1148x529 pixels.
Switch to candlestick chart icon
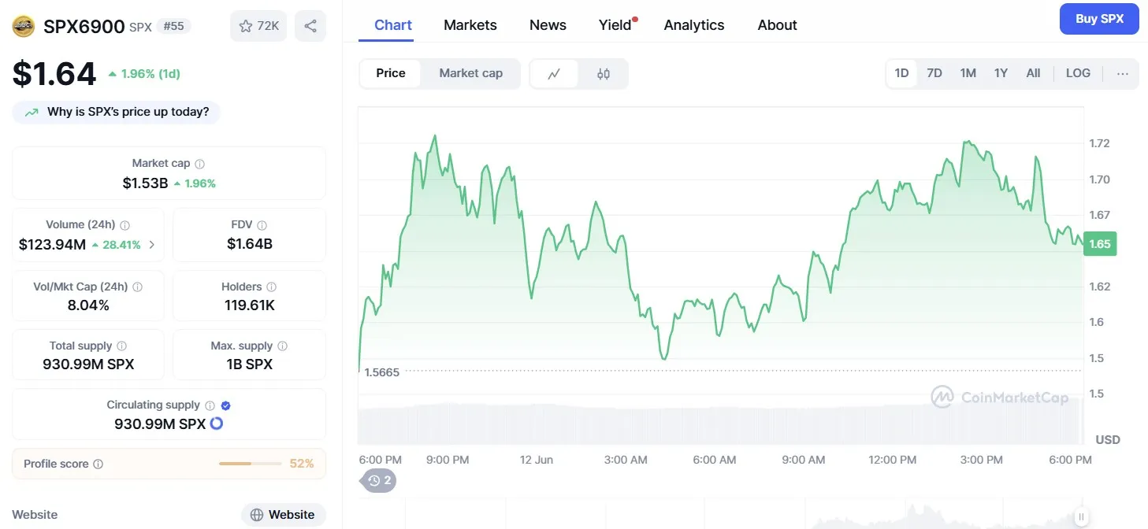(x=604, y=73)
